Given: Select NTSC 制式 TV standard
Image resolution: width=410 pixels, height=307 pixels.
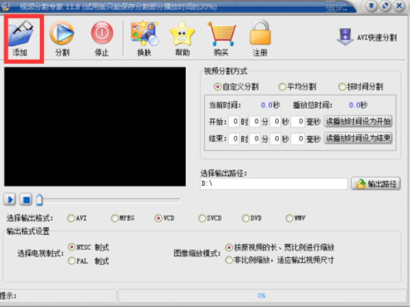Looking at the screenshot, I should 88,247.
